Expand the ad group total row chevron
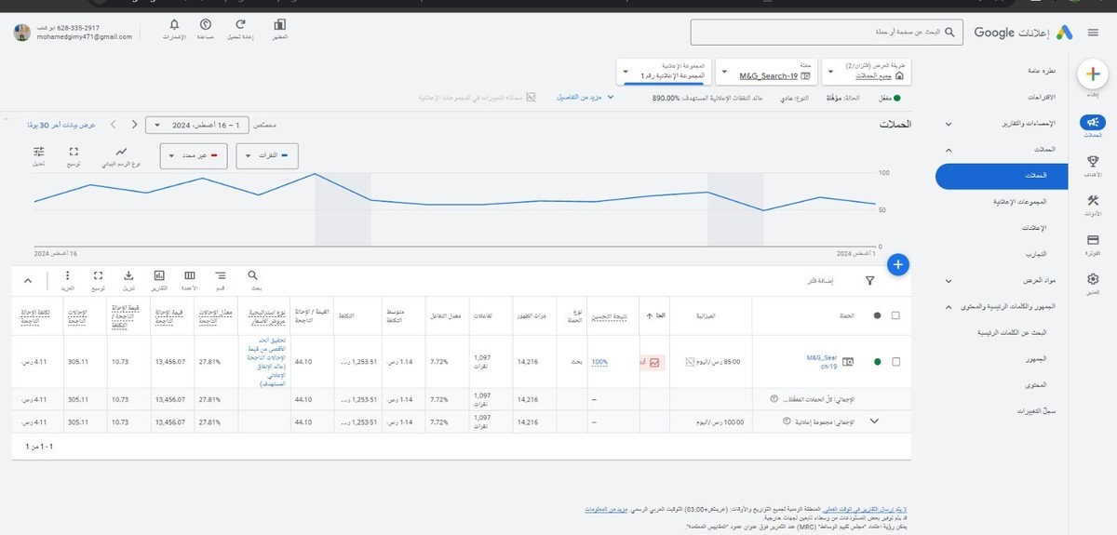Screen dimensions: 1117x535 click(873, 421)
